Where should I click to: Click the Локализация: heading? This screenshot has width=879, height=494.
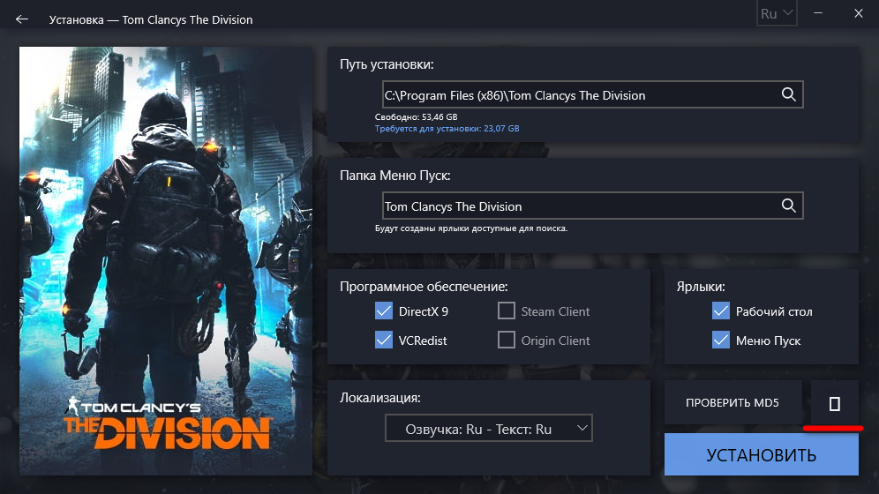(x=380, y=398)
